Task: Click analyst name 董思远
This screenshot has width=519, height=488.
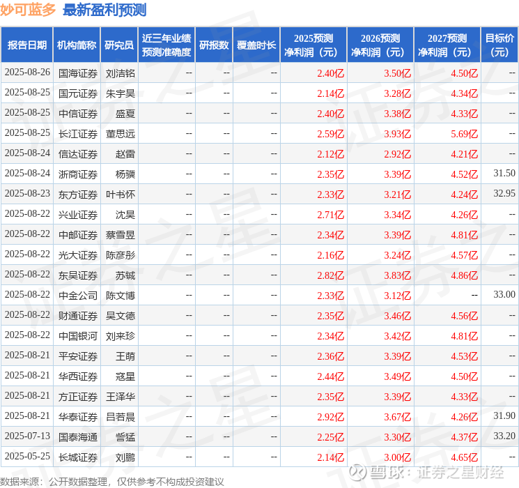Action: (121, 134)
